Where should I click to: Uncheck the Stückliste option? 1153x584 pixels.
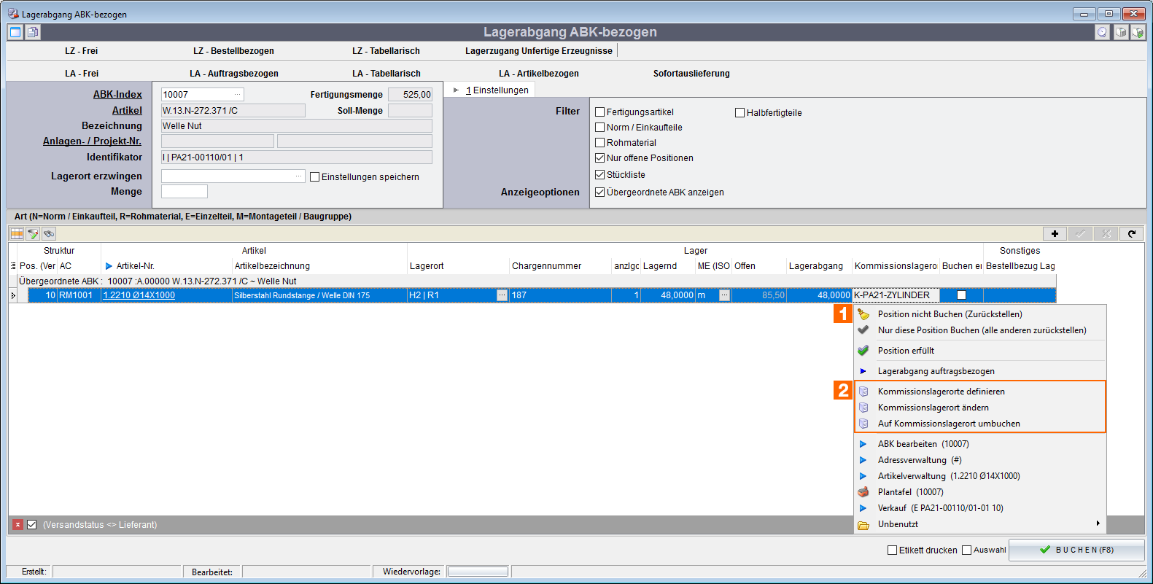tap(600, 175)
